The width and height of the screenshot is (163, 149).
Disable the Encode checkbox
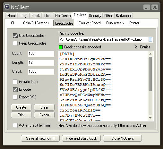click(15, 89)
